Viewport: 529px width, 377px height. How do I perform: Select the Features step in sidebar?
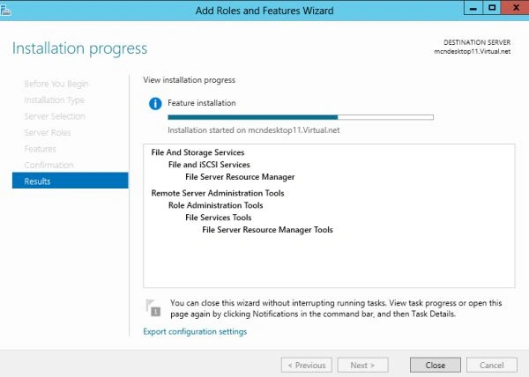[x=41, y=149]
